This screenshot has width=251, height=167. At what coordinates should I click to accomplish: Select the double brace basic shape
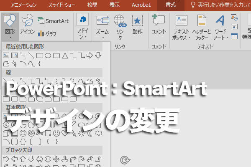[x=23, y=142]
